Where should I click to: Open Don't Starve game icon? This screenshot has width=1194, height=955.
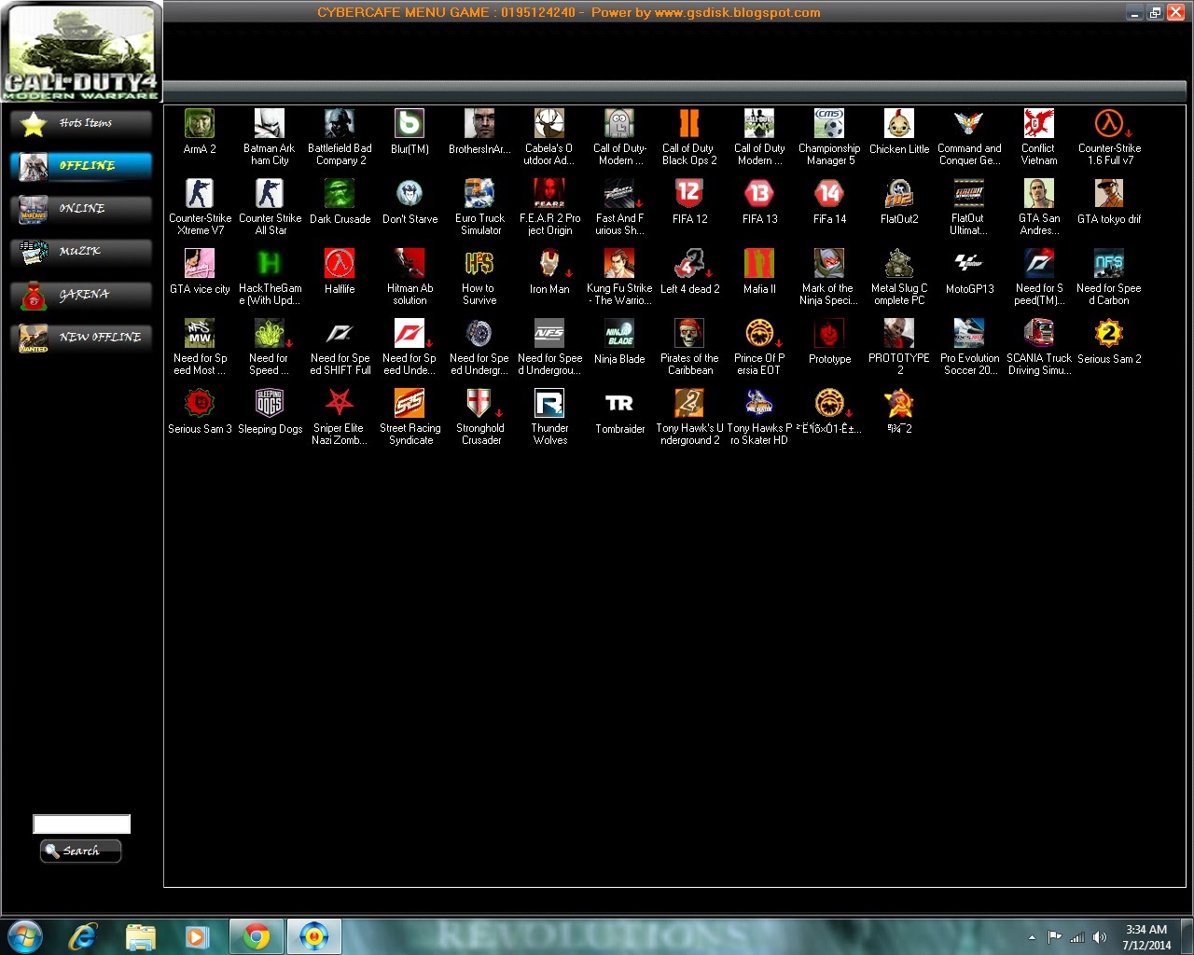(410, 193)
